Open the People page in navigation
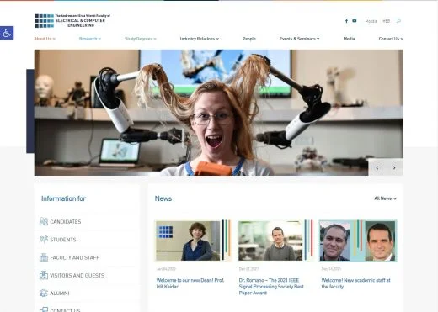 (x=249, y=39)
